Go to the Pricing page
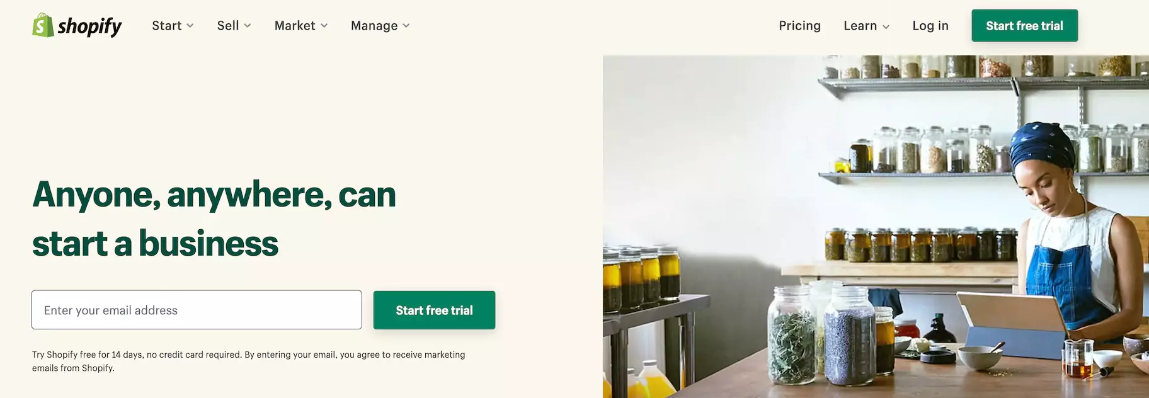Image resolution: width=1149 pixels, height=398 pixels. (799, 26)
